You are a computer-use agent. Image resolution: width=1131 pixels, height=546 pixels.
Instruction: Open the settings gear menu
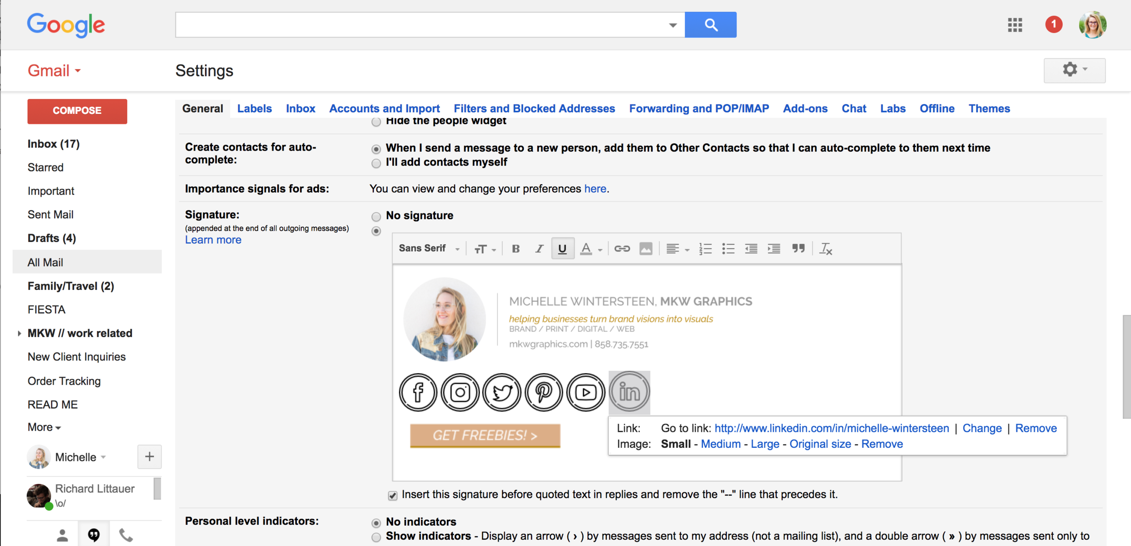1074,70
